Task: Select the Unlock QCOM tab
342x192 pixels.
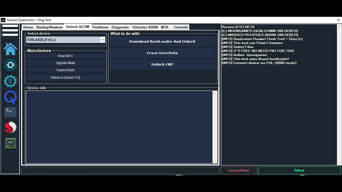Action: [77, 27]
